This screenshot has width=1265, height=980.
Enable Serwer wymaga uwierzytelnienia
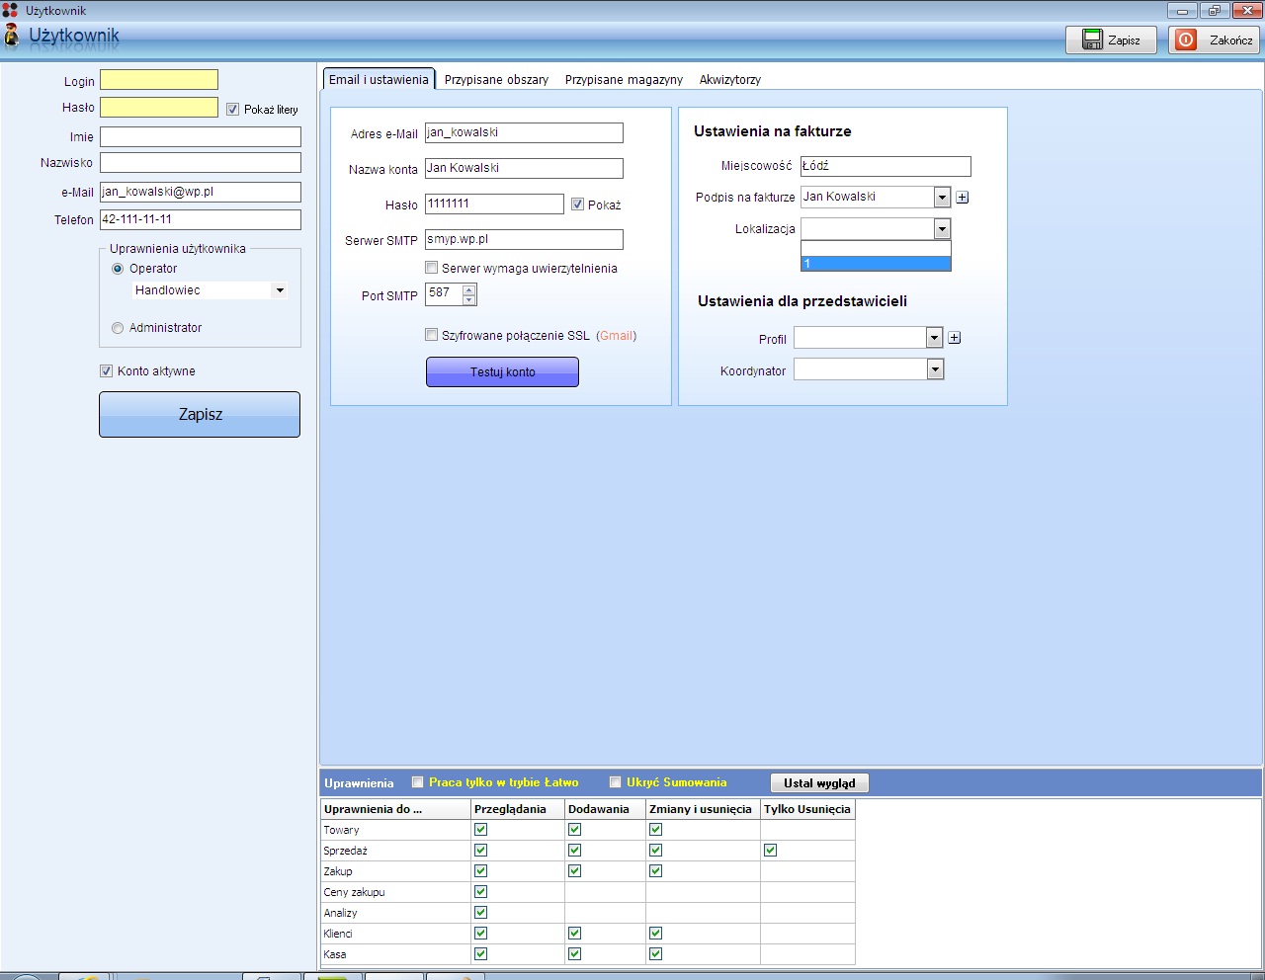[x=432, y=268]
